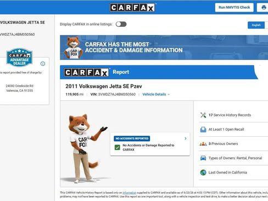Open Types of Owners: Rental, Personal

pyautogui.click(x=233, y=158)
